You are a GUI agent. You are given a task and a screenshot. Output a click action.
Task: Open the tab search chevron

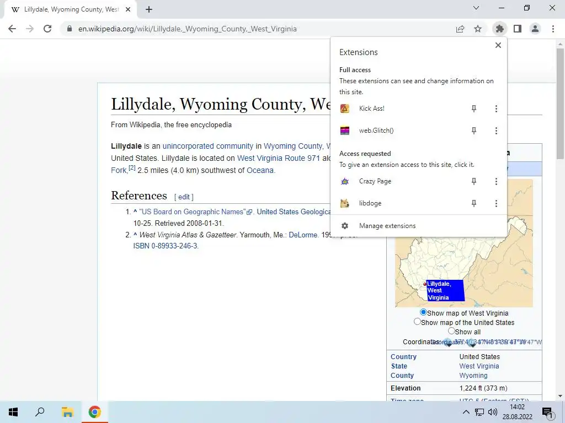[476, 8]
